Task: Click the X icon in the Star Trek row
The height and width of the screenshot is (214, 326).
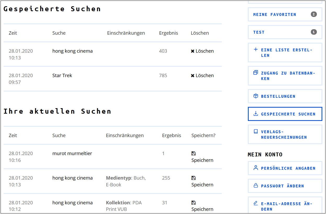Action: tap(193, 76)
